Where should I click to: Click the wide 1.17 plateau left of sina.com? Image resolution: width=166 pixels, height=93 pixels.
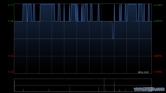pyautogui.click(x=132, y=4)
